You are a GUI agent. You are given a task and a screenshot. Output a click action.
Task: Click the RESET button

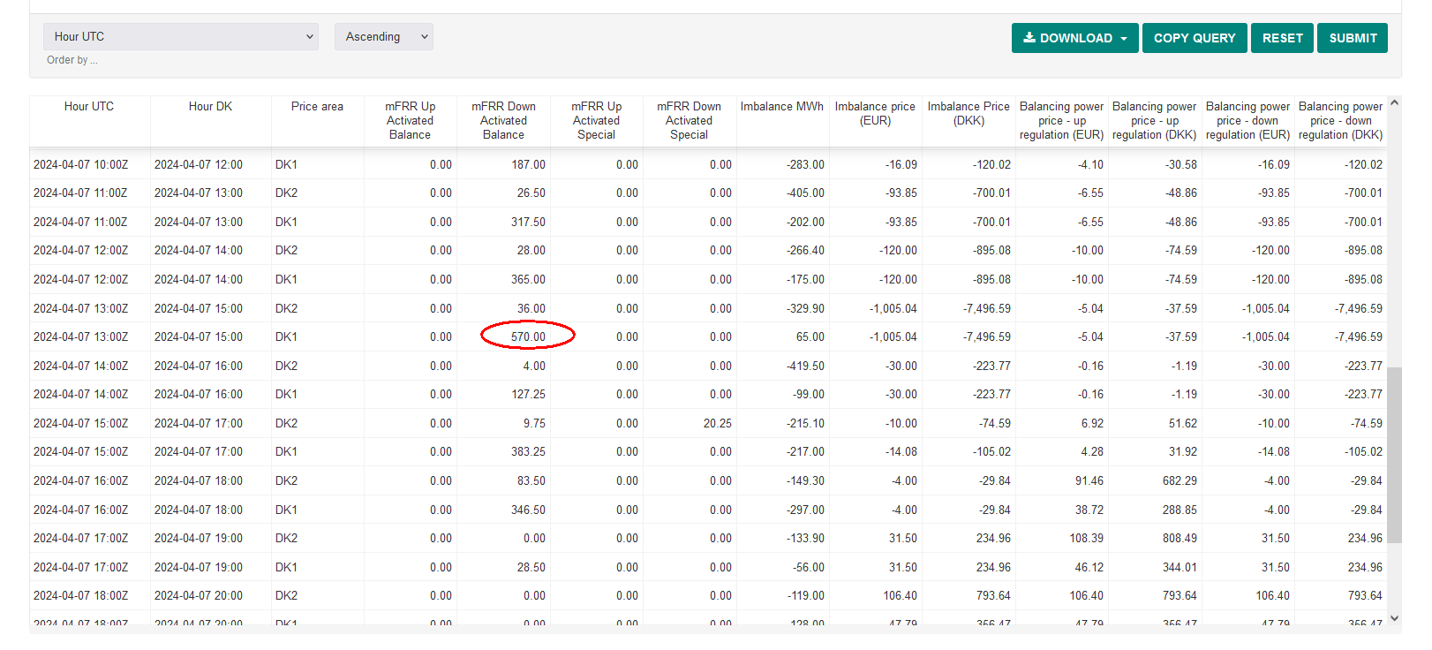[x=1282, y=38]
